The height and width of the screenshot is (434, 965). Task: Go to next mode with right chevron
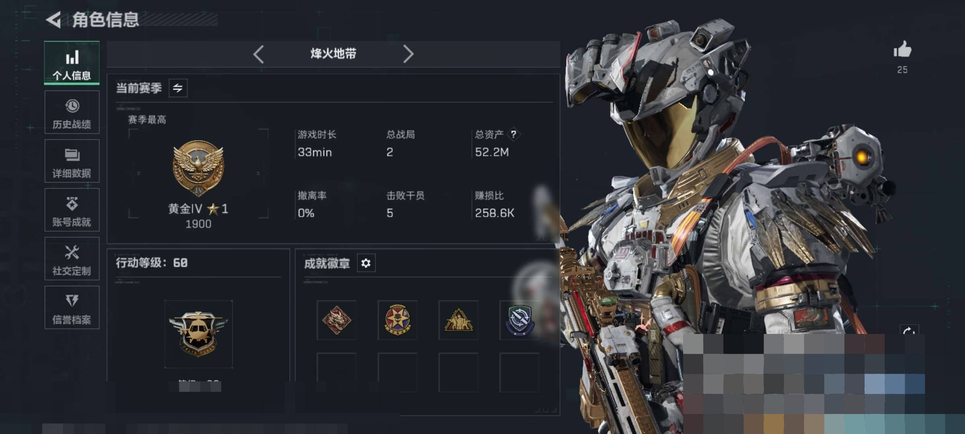click(x=408, y=54)
